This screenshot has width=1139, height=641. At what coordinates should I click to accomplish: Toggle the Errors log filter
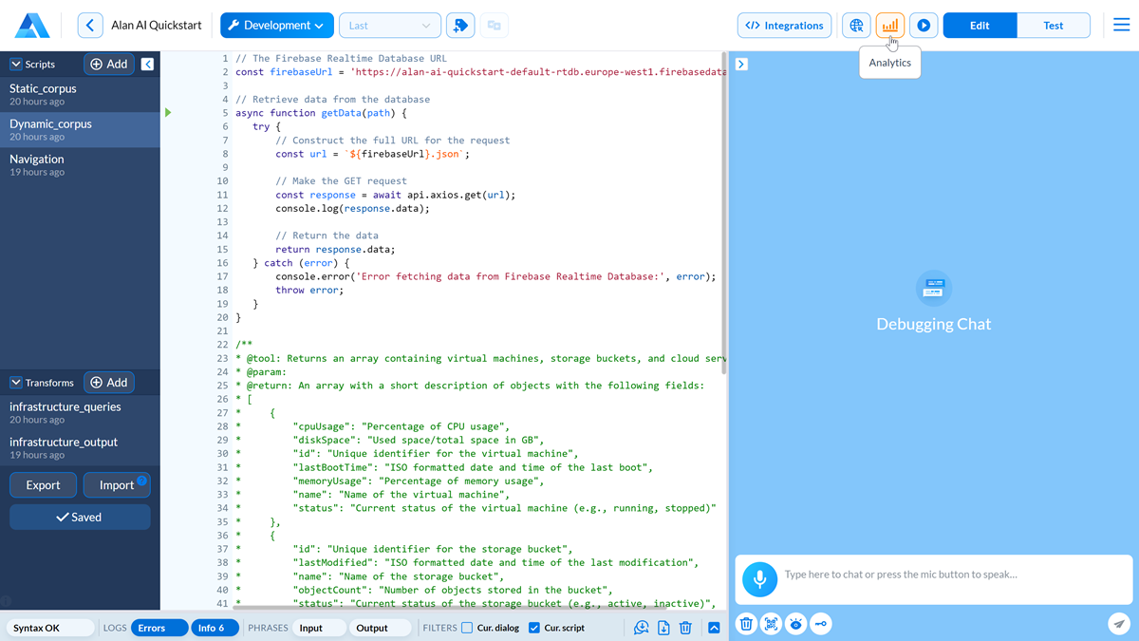(x=158, y=628)
